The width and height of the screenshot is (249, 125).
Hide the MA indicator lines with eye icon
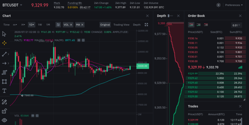click(79, 40)
